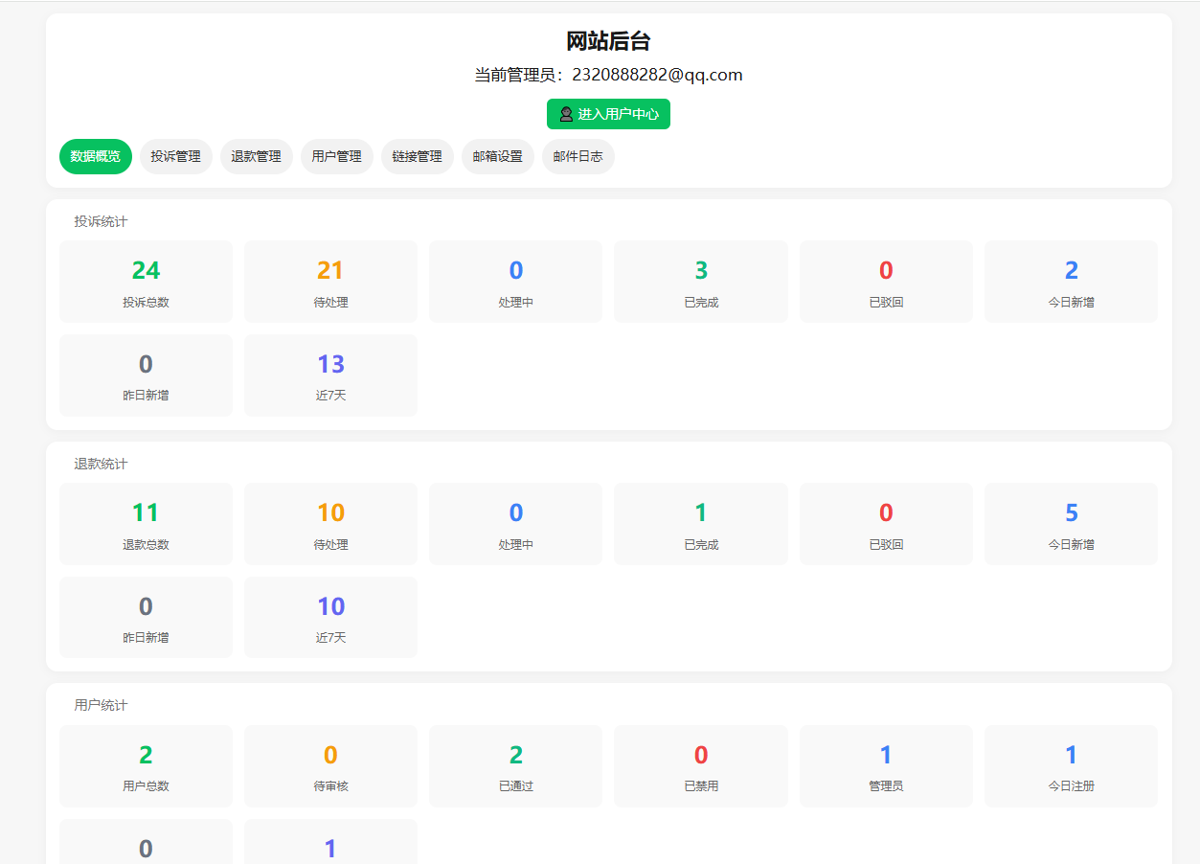1200x864 pixels.
Task: Click the 用户总数 card showing 2
Action: (x=146, y=766)
